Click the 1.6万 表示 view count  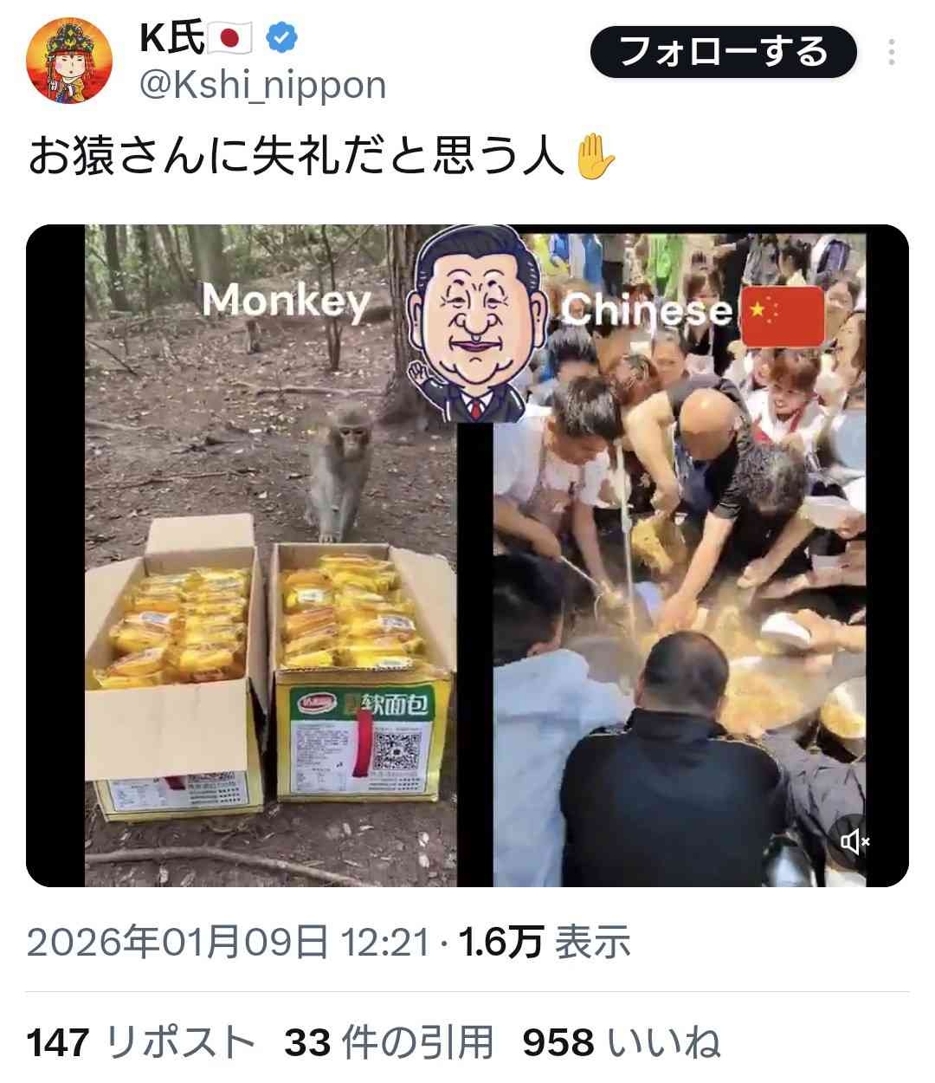coord(545,942)
